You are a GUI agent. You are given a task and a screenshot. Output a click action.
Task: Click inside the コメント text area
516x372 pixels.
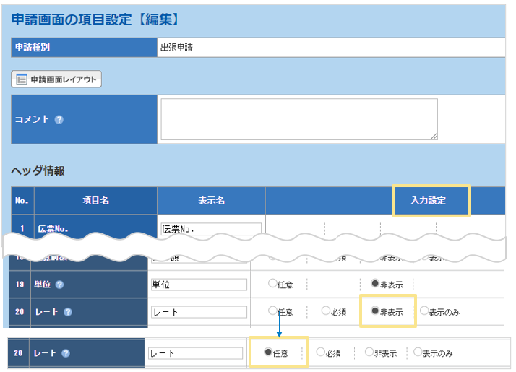click(298, 118)
